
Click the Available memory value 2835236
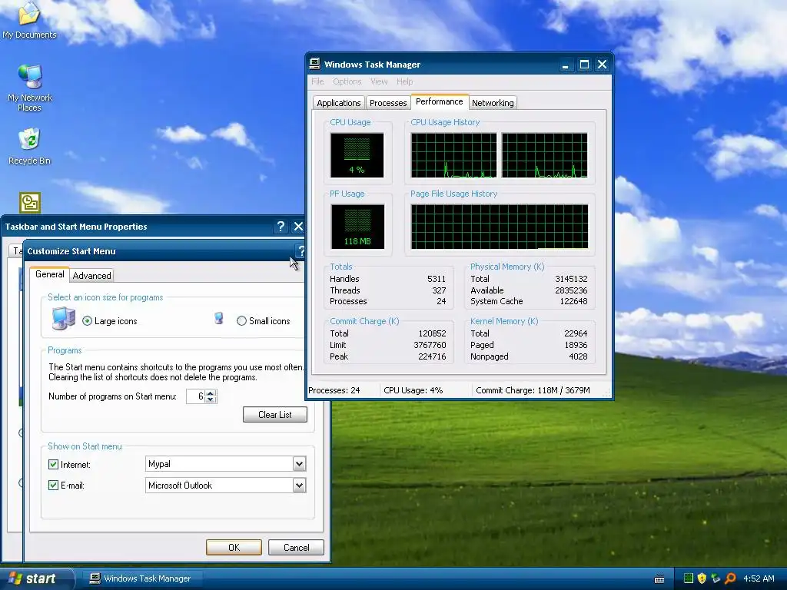click(x=571, y=290)
